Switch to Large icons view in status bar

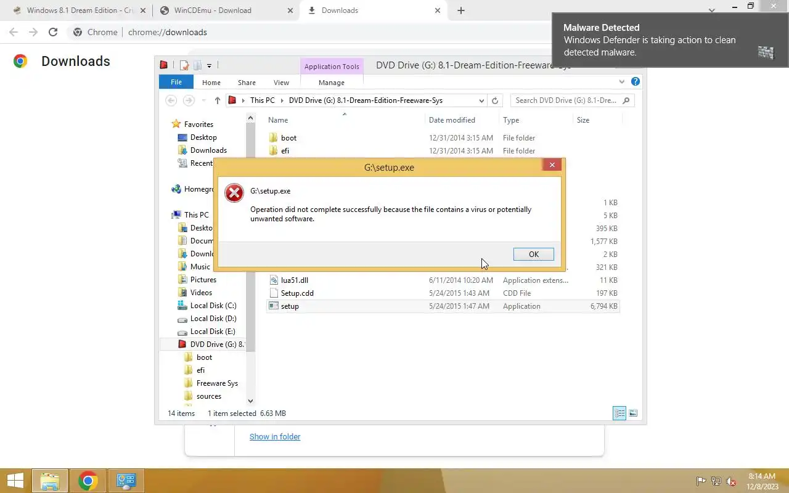pyautogui.click(x=633, y=414)
